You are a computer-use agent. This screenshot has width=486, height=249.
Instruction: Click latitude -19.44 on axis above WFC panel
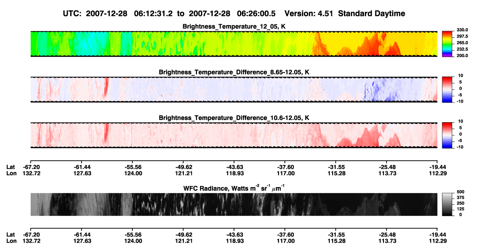pyautogui.click(x=437, y=167)
